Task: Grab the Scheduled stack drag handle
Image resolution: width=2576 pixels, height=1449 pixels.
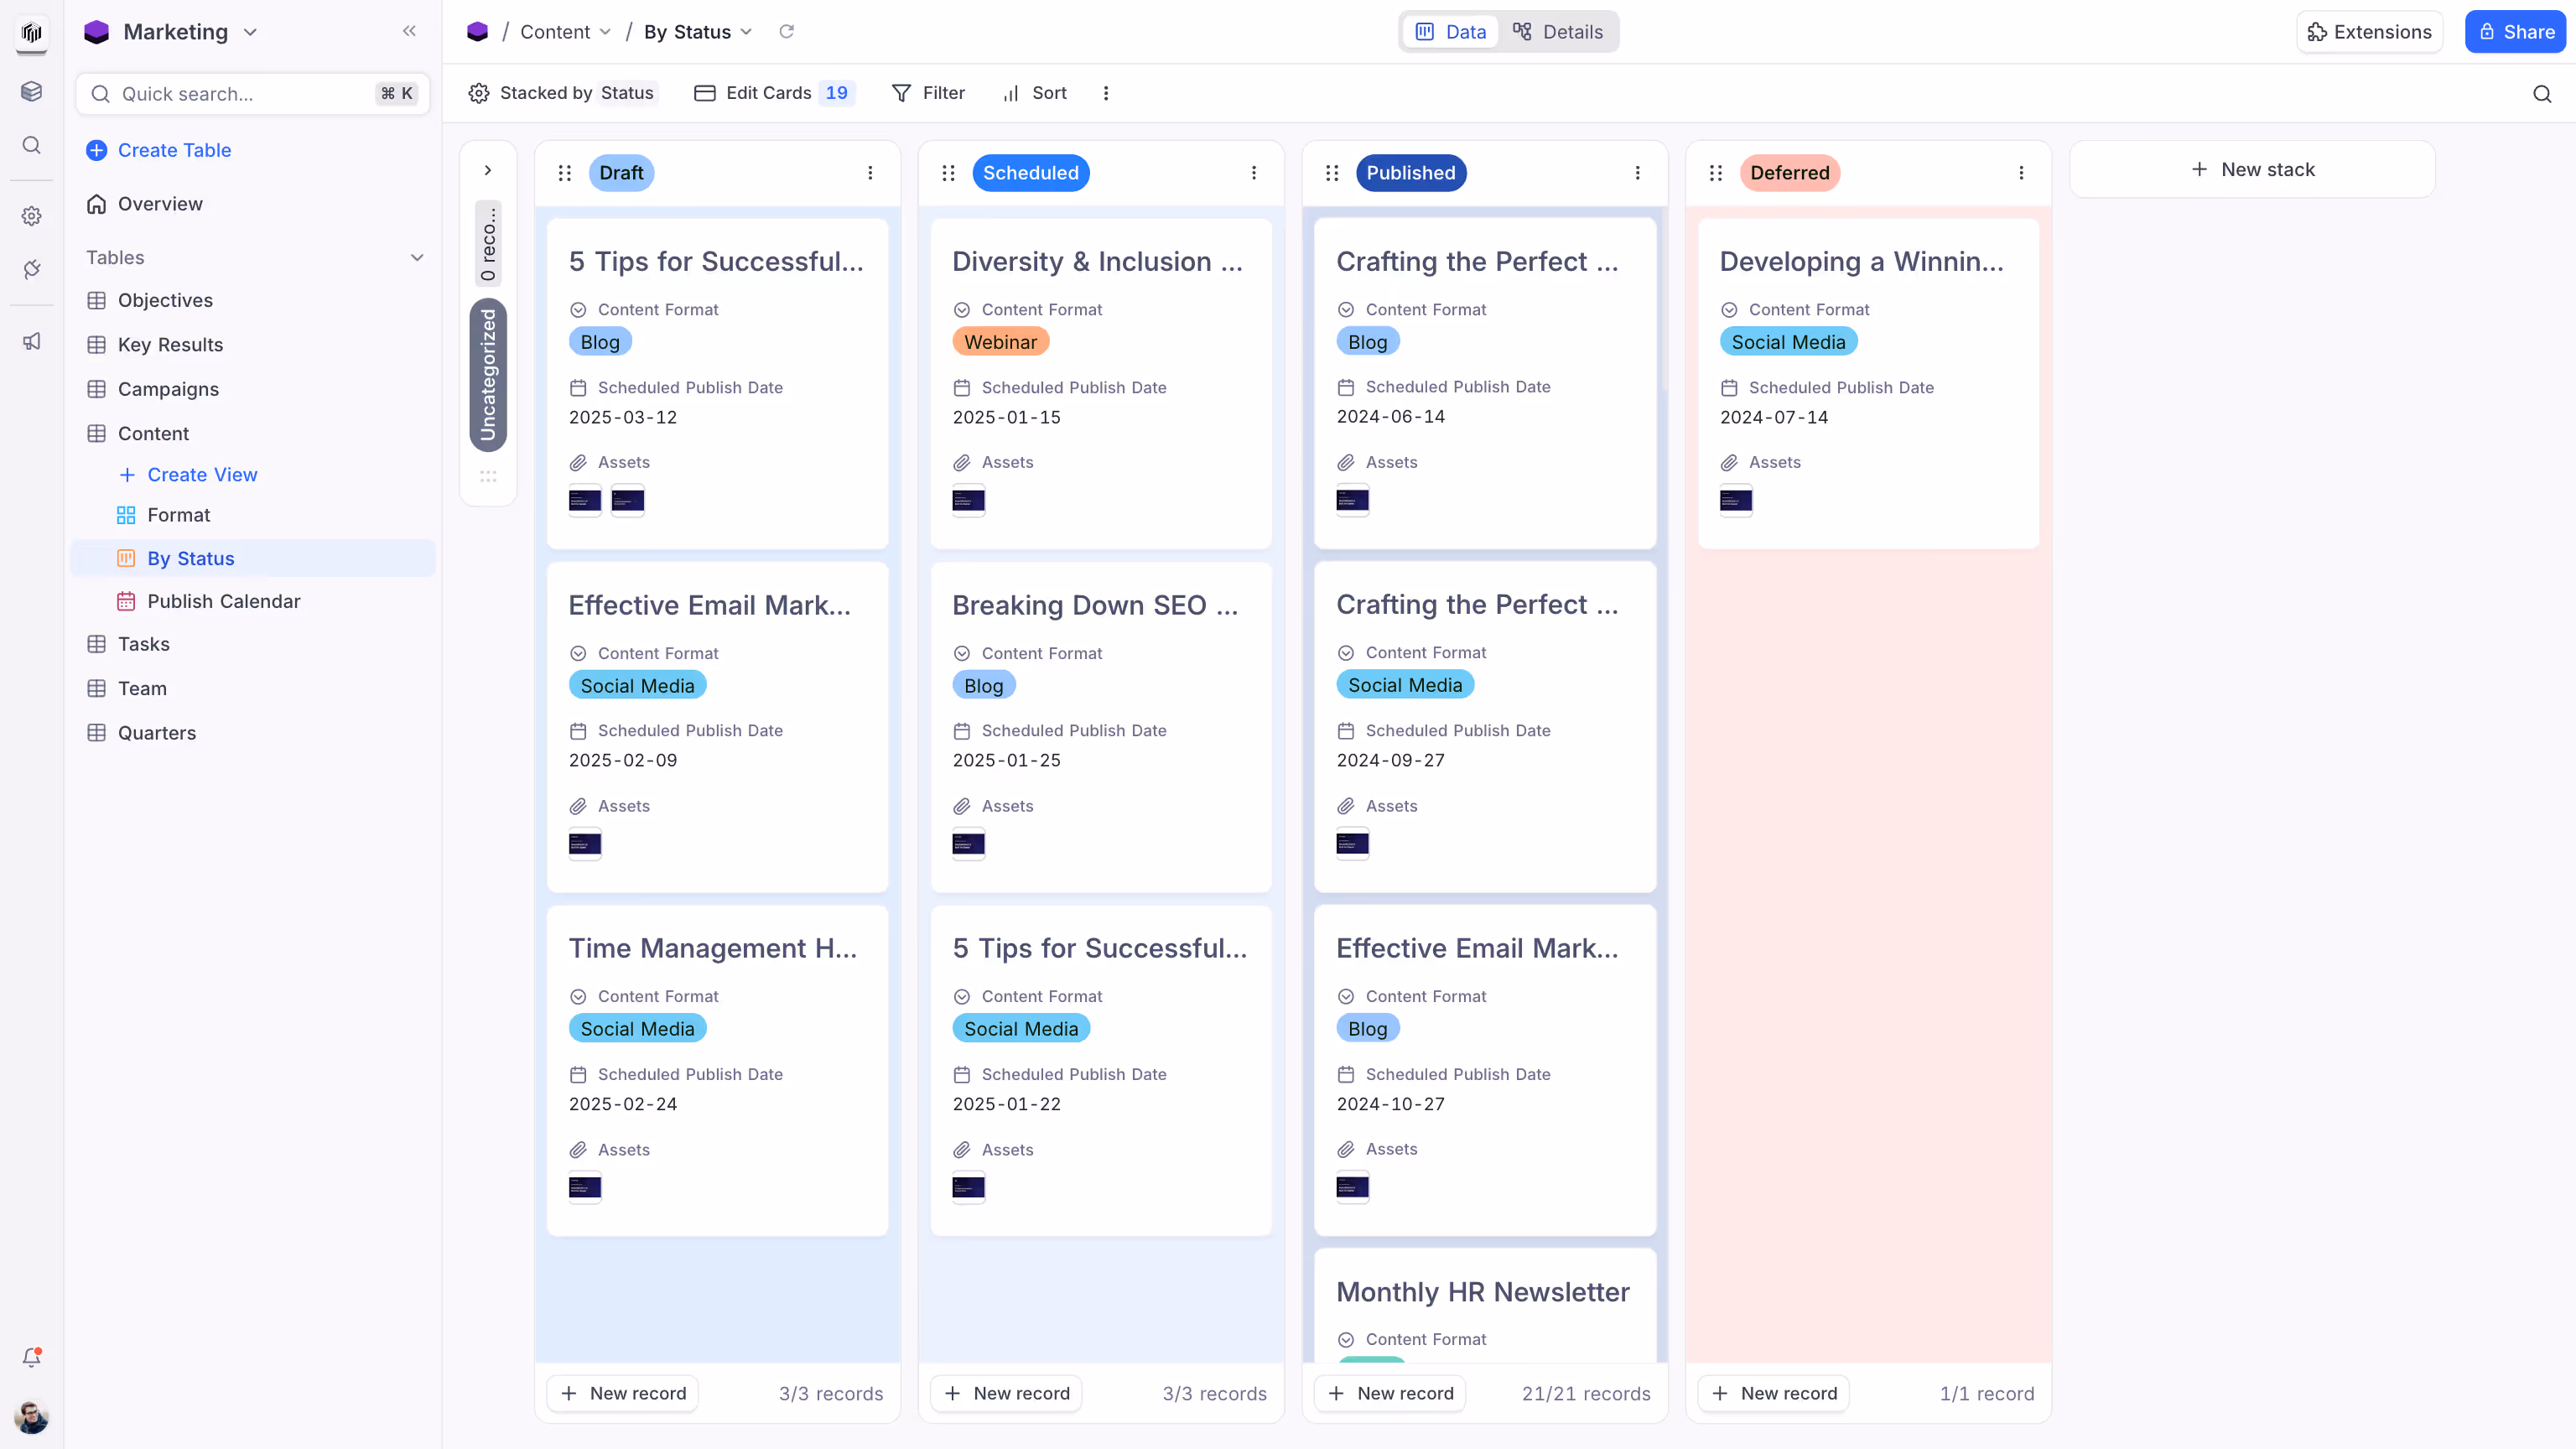Action: click(948, 173)
